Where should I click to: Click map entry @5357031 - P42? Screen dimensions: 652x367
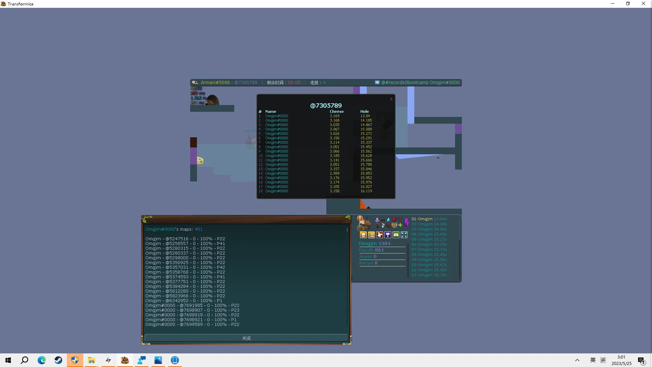pos(185,267)
